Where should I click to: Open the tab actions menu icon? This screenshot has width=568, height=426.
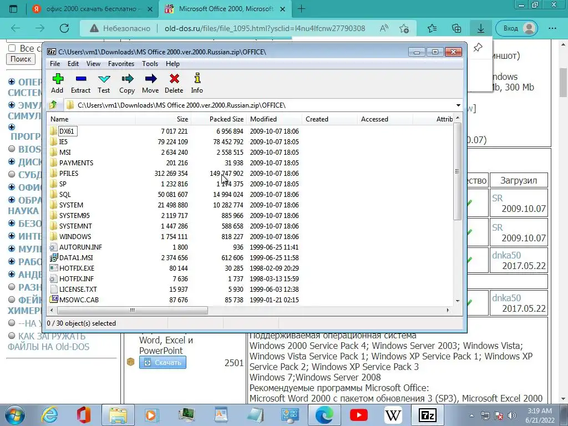(13, 9)
